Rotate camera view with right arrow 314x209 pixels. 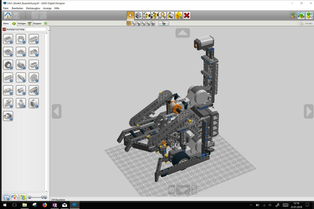308,111
